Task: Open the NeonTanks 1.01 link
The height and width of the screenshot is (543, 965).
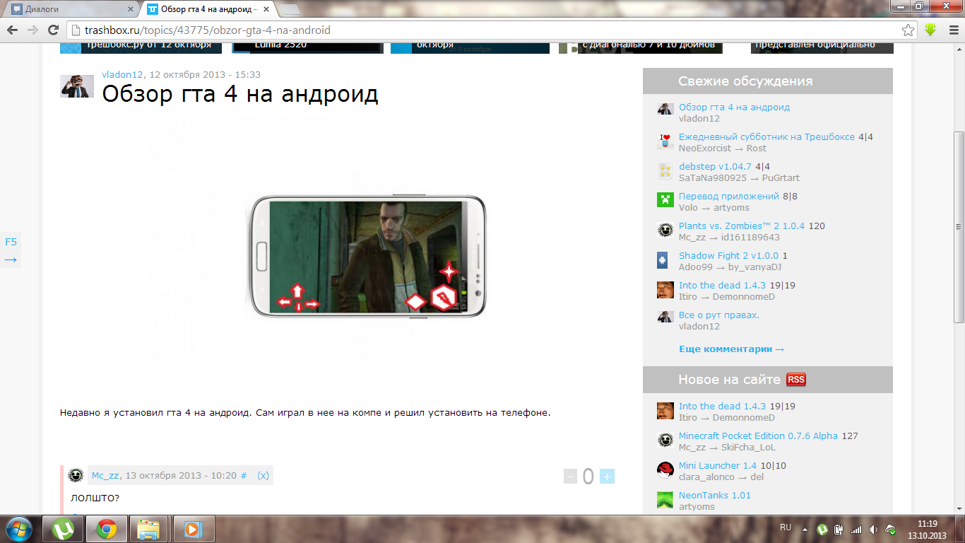Action: [x=715, y=495]
